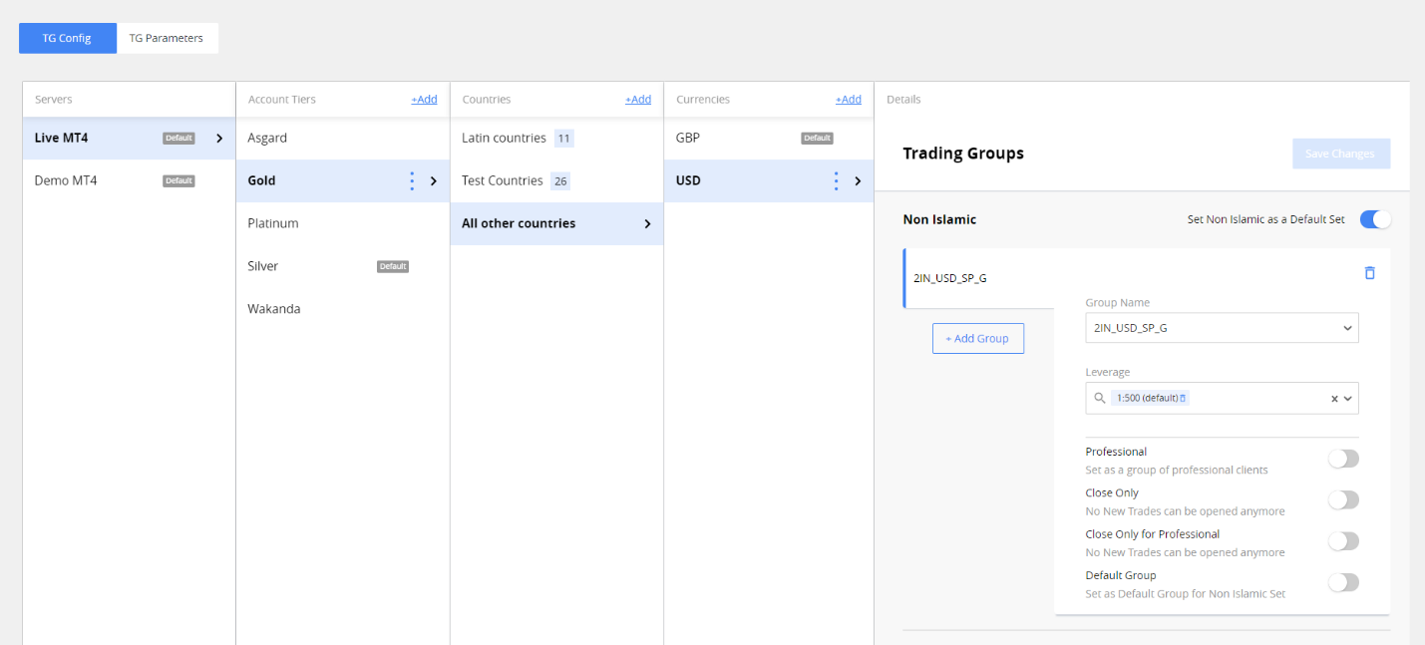
Task: Click the Add Group button
Action: coord(977,338)
